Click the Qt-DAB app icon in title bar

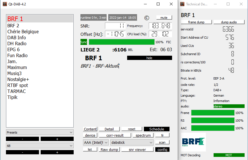(5, 4)
